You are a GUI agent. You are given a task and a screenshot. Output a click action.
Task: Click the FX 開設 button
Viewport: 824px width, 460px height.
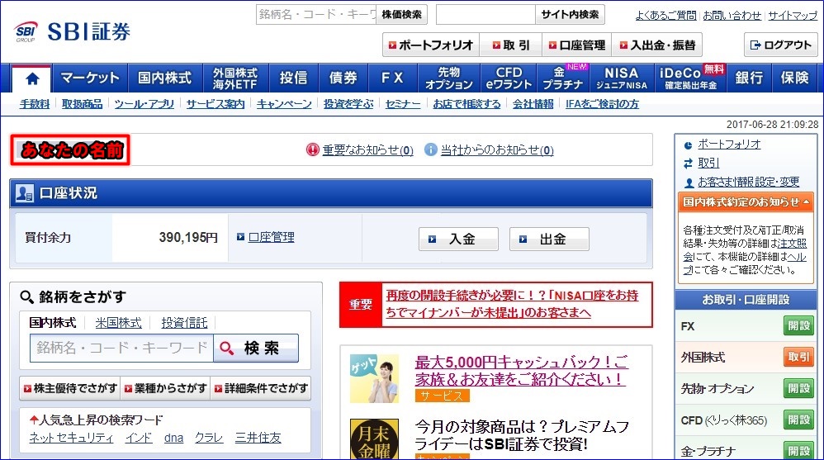point(798,326)
